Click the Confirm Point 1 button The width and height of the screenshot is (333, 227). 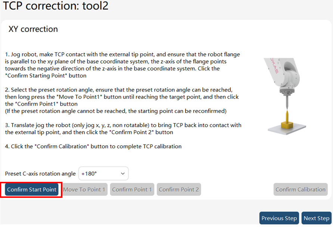pos(132,189)
